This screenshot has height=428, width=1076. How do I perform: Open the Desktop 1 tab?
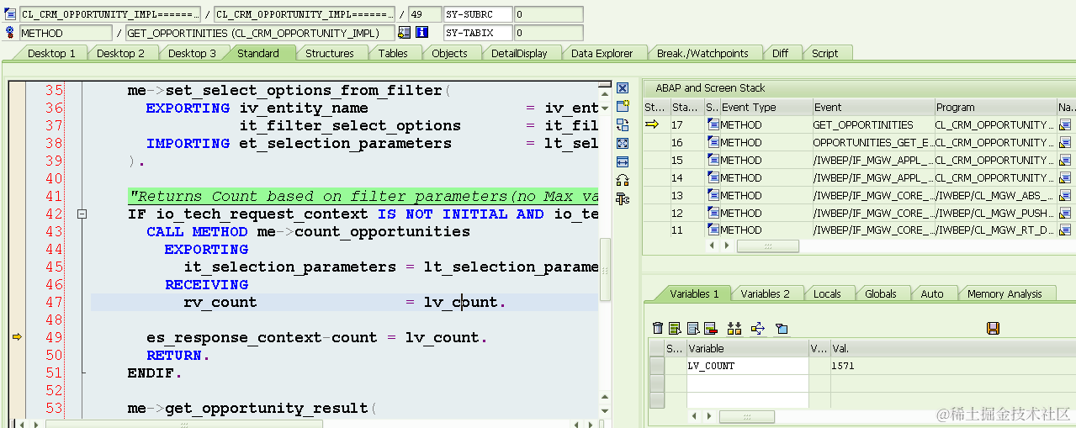tap(51, 53)
